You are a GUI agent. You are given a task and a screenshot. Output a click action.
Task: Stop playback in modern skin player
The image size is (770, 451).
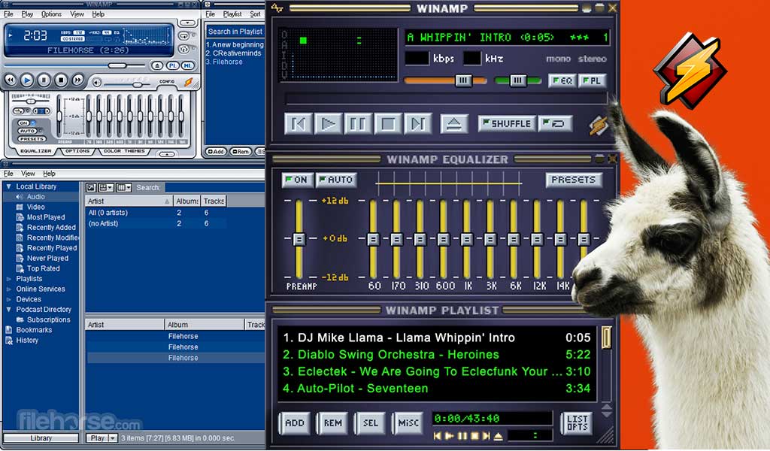(61, 80)
